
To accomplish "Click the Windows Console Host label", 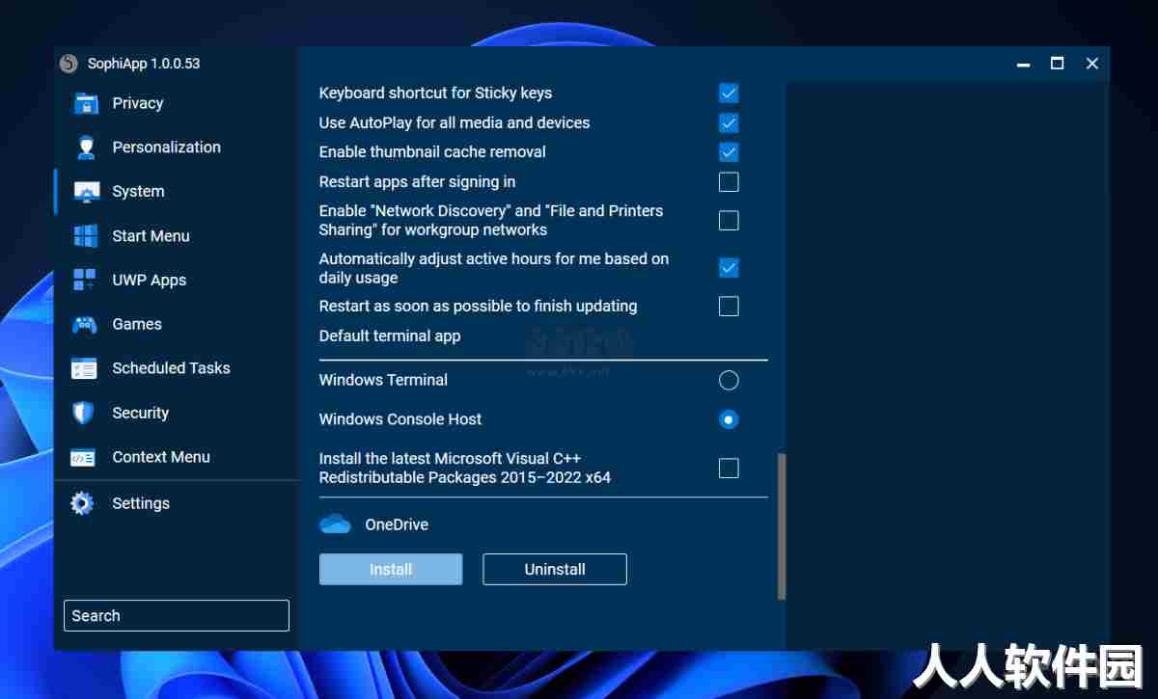I will click(400, 419).
